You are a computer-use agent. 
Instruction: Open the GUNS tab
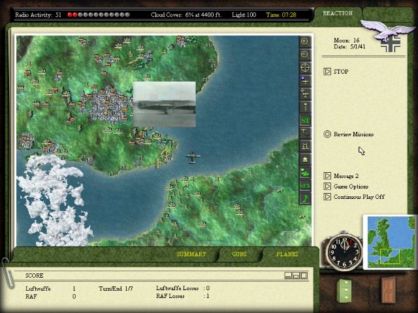[240, 254]
